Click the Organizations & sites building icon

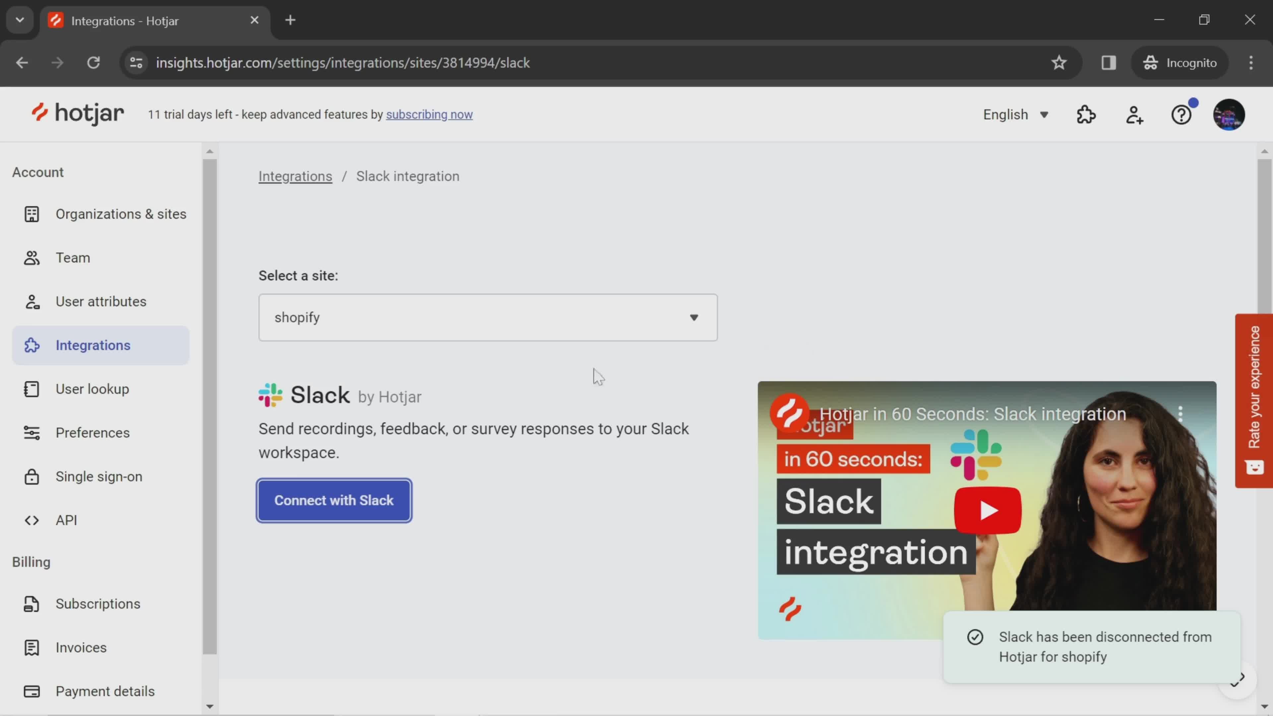[x=31, y=214]
